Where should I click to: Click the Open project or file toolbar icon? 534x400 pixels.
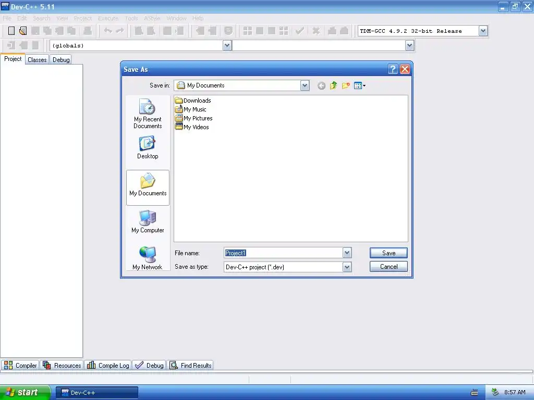23,31
